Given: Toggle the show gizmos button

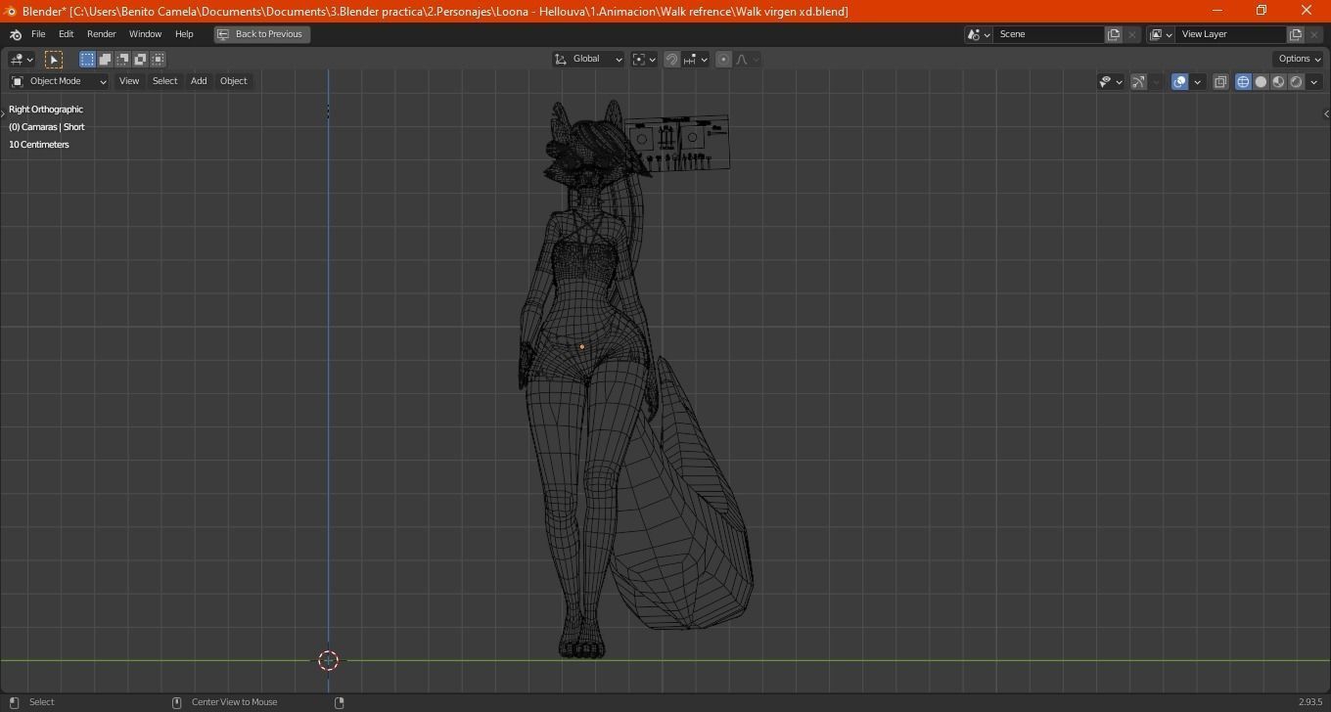Looking at the screenshot, I should click(x=1139, y=82).
